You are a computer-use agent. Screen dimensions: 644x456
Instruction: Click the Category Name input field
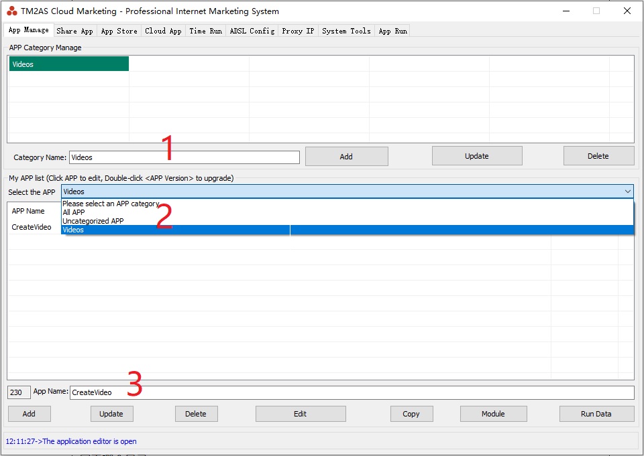tap(184, 157)
